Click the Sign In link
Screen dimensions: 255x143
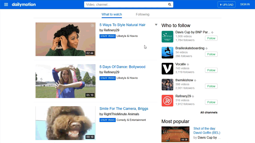(x=245, y=4)
